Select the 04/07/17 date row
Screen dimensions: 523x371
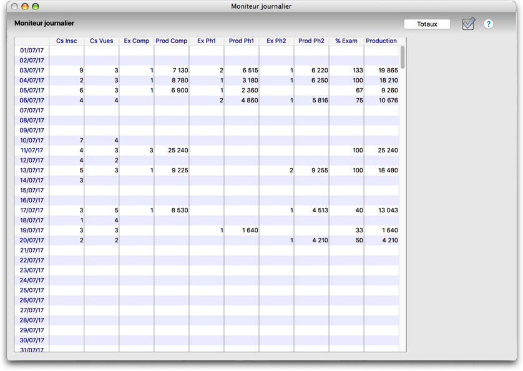207,81
